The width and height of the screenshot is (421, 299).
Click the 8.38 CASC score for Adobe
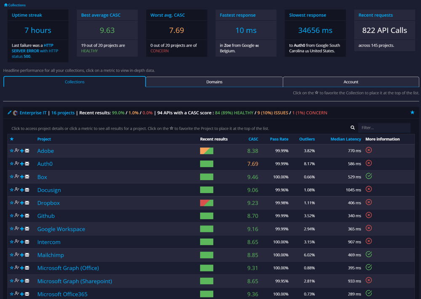click(253, 150)
